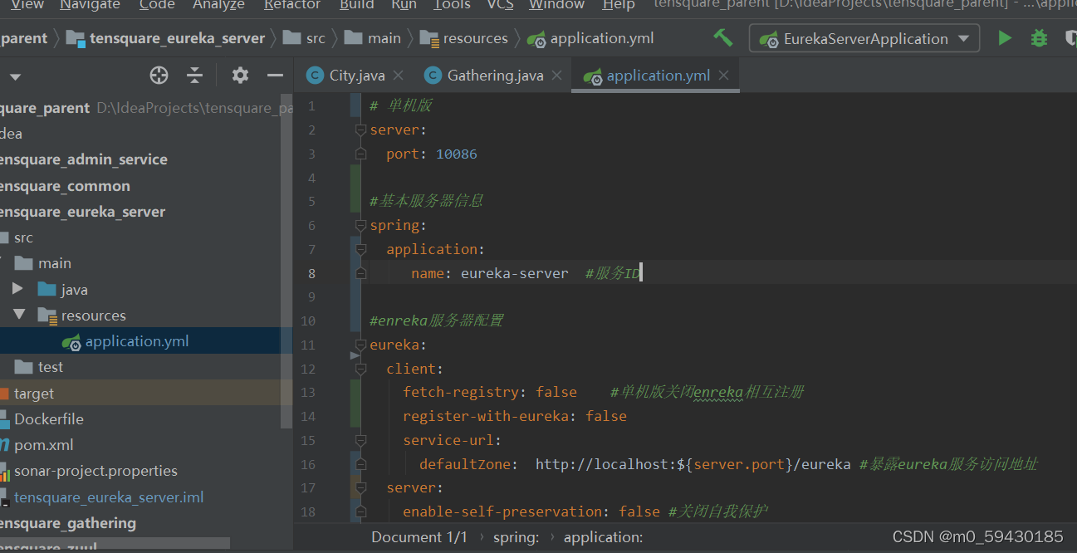1077x553 pixels.
Task: Fold the service-url block on line 15
Action: tap(360, 440)
